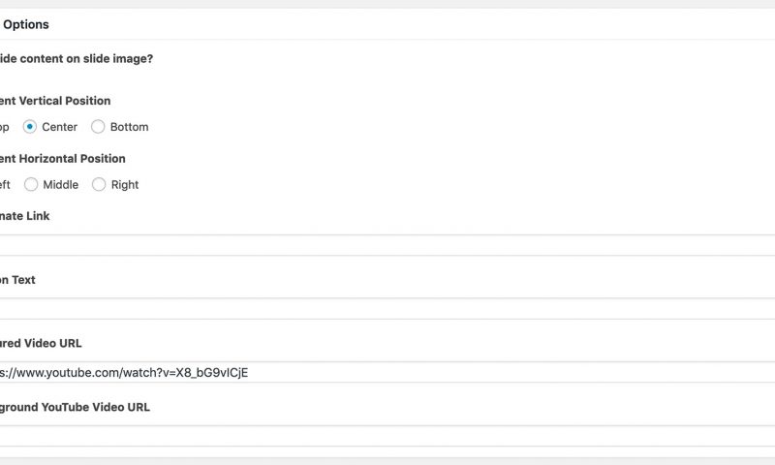
Task: Select the Center vertical position radio button
Action: pos(30,127)
